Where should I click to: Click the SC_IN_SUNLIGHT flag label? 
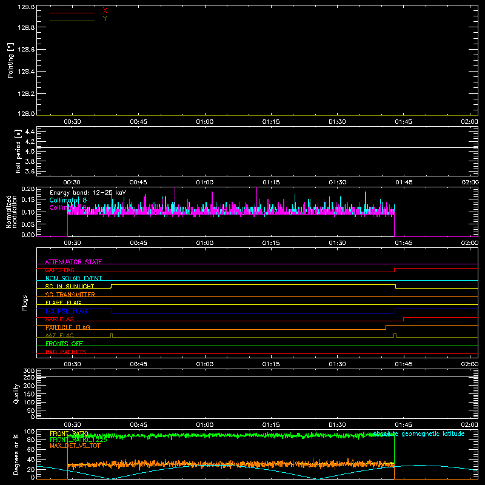(x=70, y=286)
